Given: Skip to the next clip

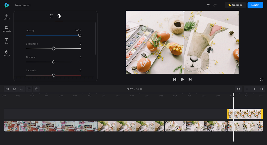Looking at the screenshot, I should point(190,79).
